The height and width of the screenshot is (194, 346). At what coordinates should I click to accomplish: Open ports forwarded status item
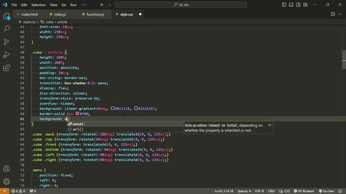click(32, 191)
